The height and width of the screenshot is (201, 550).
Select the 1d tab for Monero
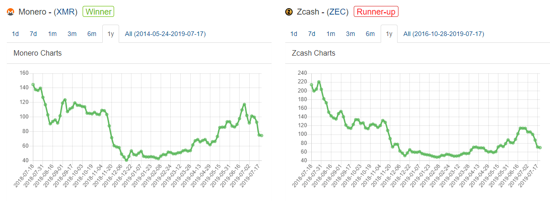tap(16, 34)
